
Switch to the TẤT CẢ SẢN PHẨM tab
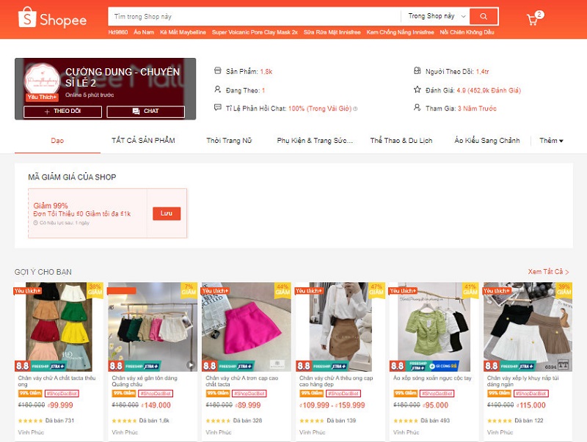143,141
